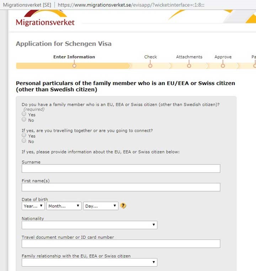This screenshot has height=271, width=256.
Task: Select Yes for EU family member question
Action: coord(24,114)
